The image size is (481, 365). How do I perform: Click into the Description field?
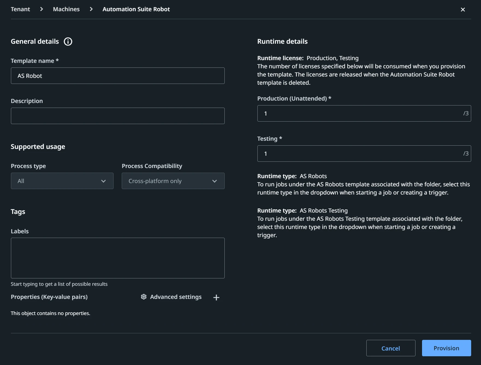(x=118, y=116)
